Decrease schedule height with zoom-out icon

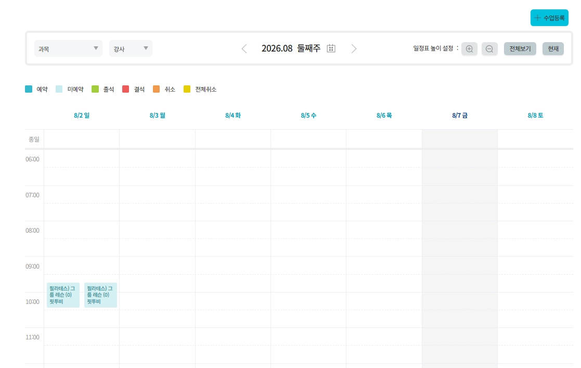coord(489,48)
